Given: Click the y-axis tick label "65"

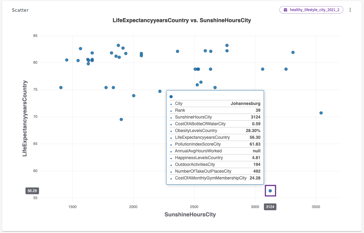Looking at the screenshot, I should pos(35,143).
